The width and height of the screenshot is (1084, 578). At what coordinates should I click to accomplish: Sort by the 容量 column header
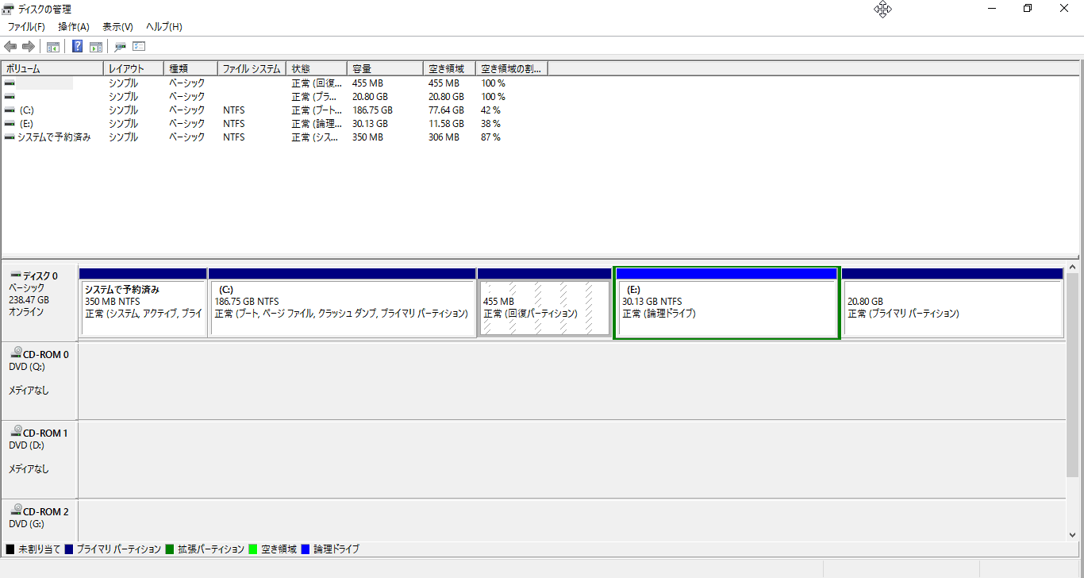tap(385, 69)
